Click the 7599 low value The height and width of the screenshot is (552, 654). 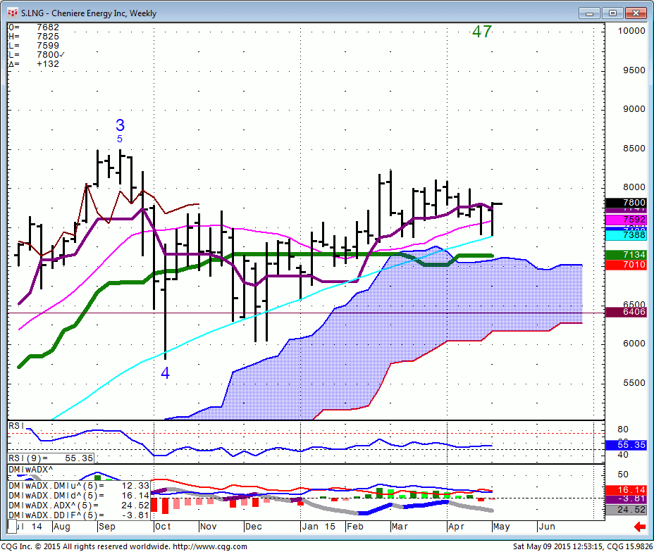click(x=48, y=46)
